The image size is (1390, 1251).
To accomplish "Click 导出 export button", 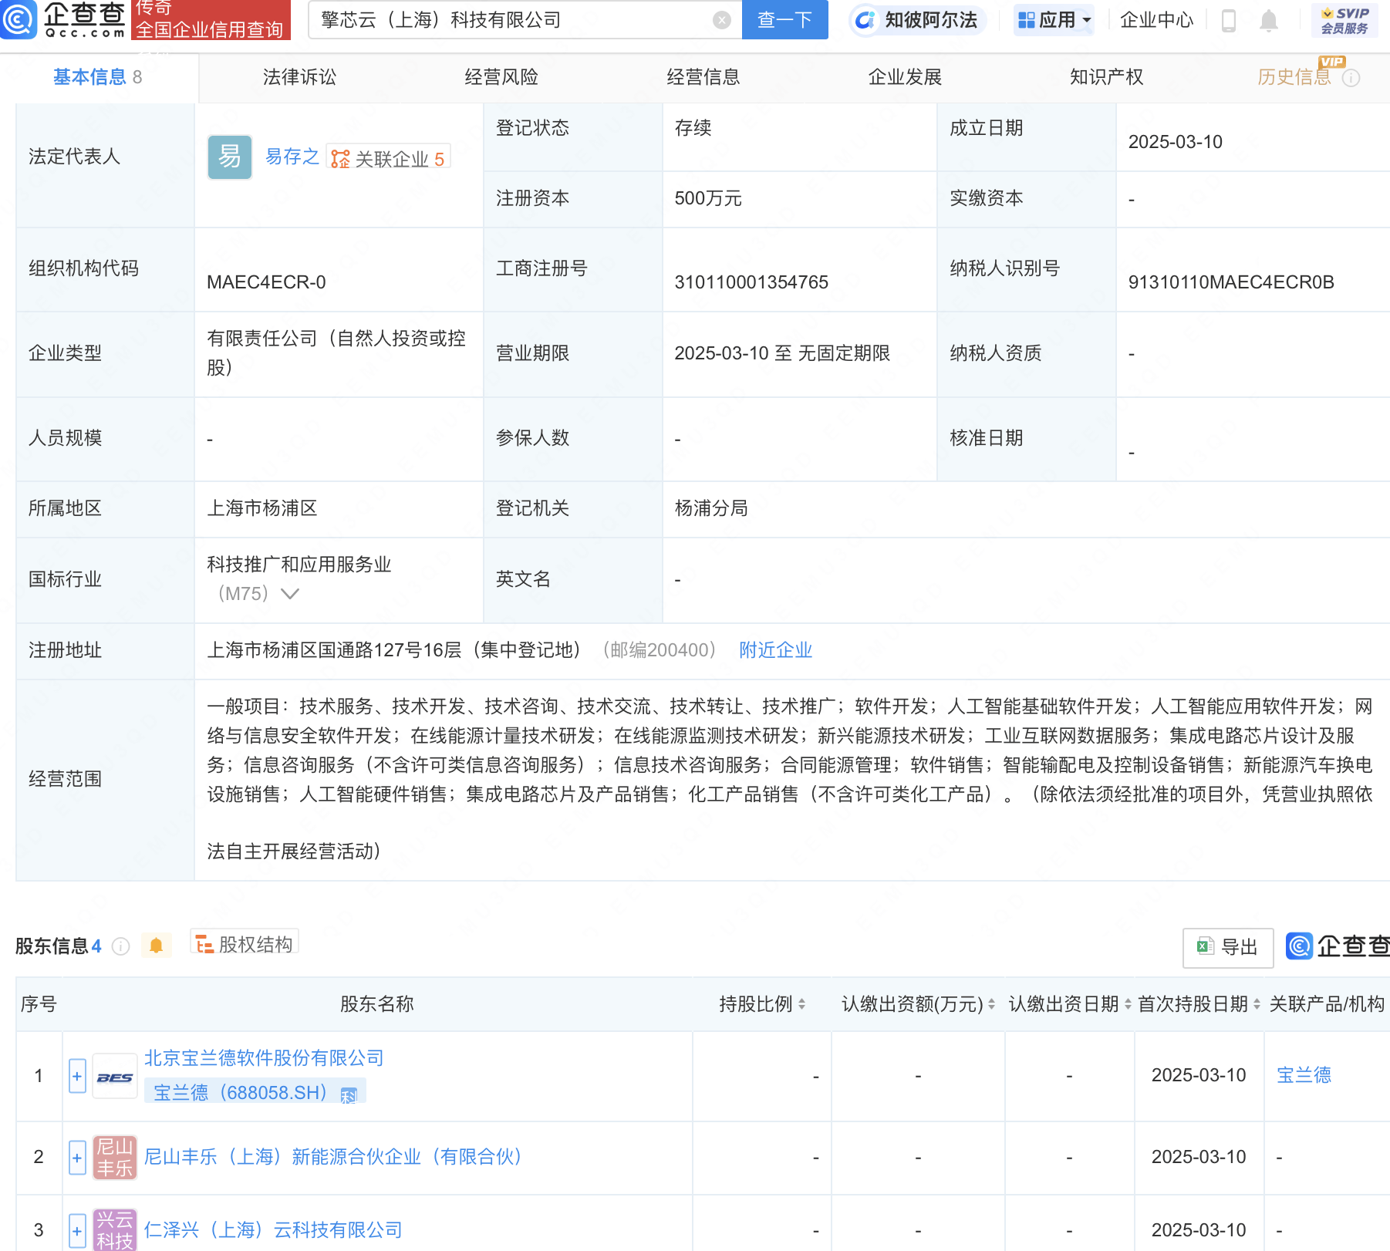I will (x=1228, y=948).
